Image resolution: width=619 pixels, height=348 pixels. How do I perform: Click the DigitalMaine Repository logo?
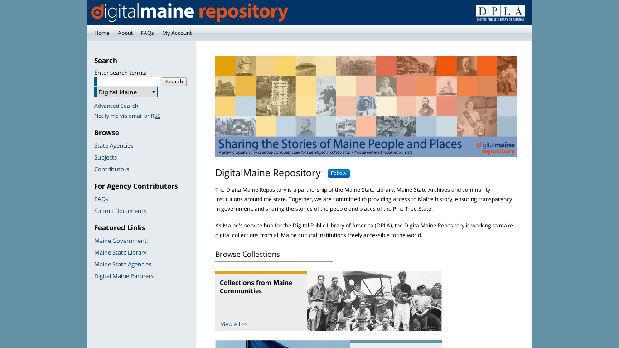pyautogui.click(x=189, y=12)
